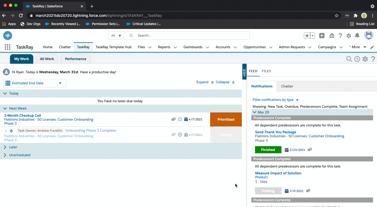Viewport: 377px width, 207px height.
Task: Open the user profile avatar
Action: 369,35
